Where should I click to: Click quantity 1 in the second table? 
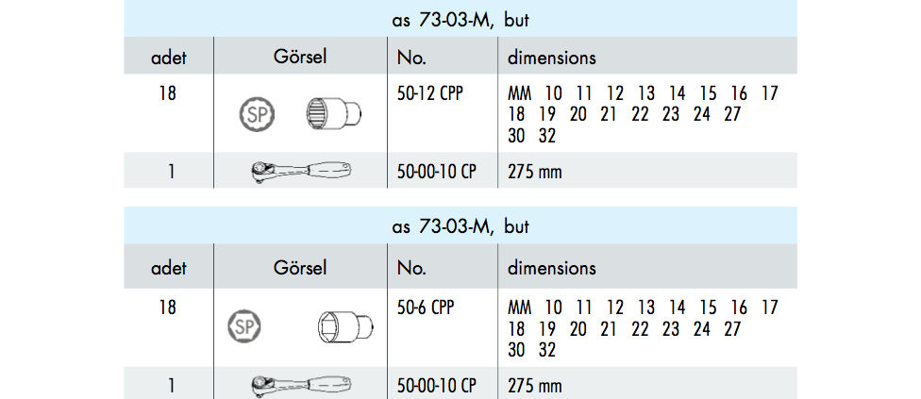(x=171, y=386)
